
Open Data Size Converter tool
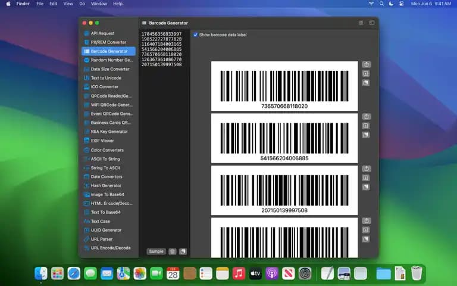[108, 69]
